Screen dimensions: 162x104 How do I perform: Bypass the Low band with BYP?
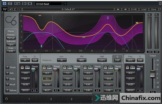[49, 67]
